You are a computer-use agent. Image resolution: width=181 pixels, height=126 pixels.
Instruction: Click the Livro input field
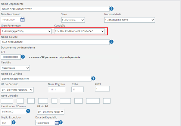tap(102, 89)
